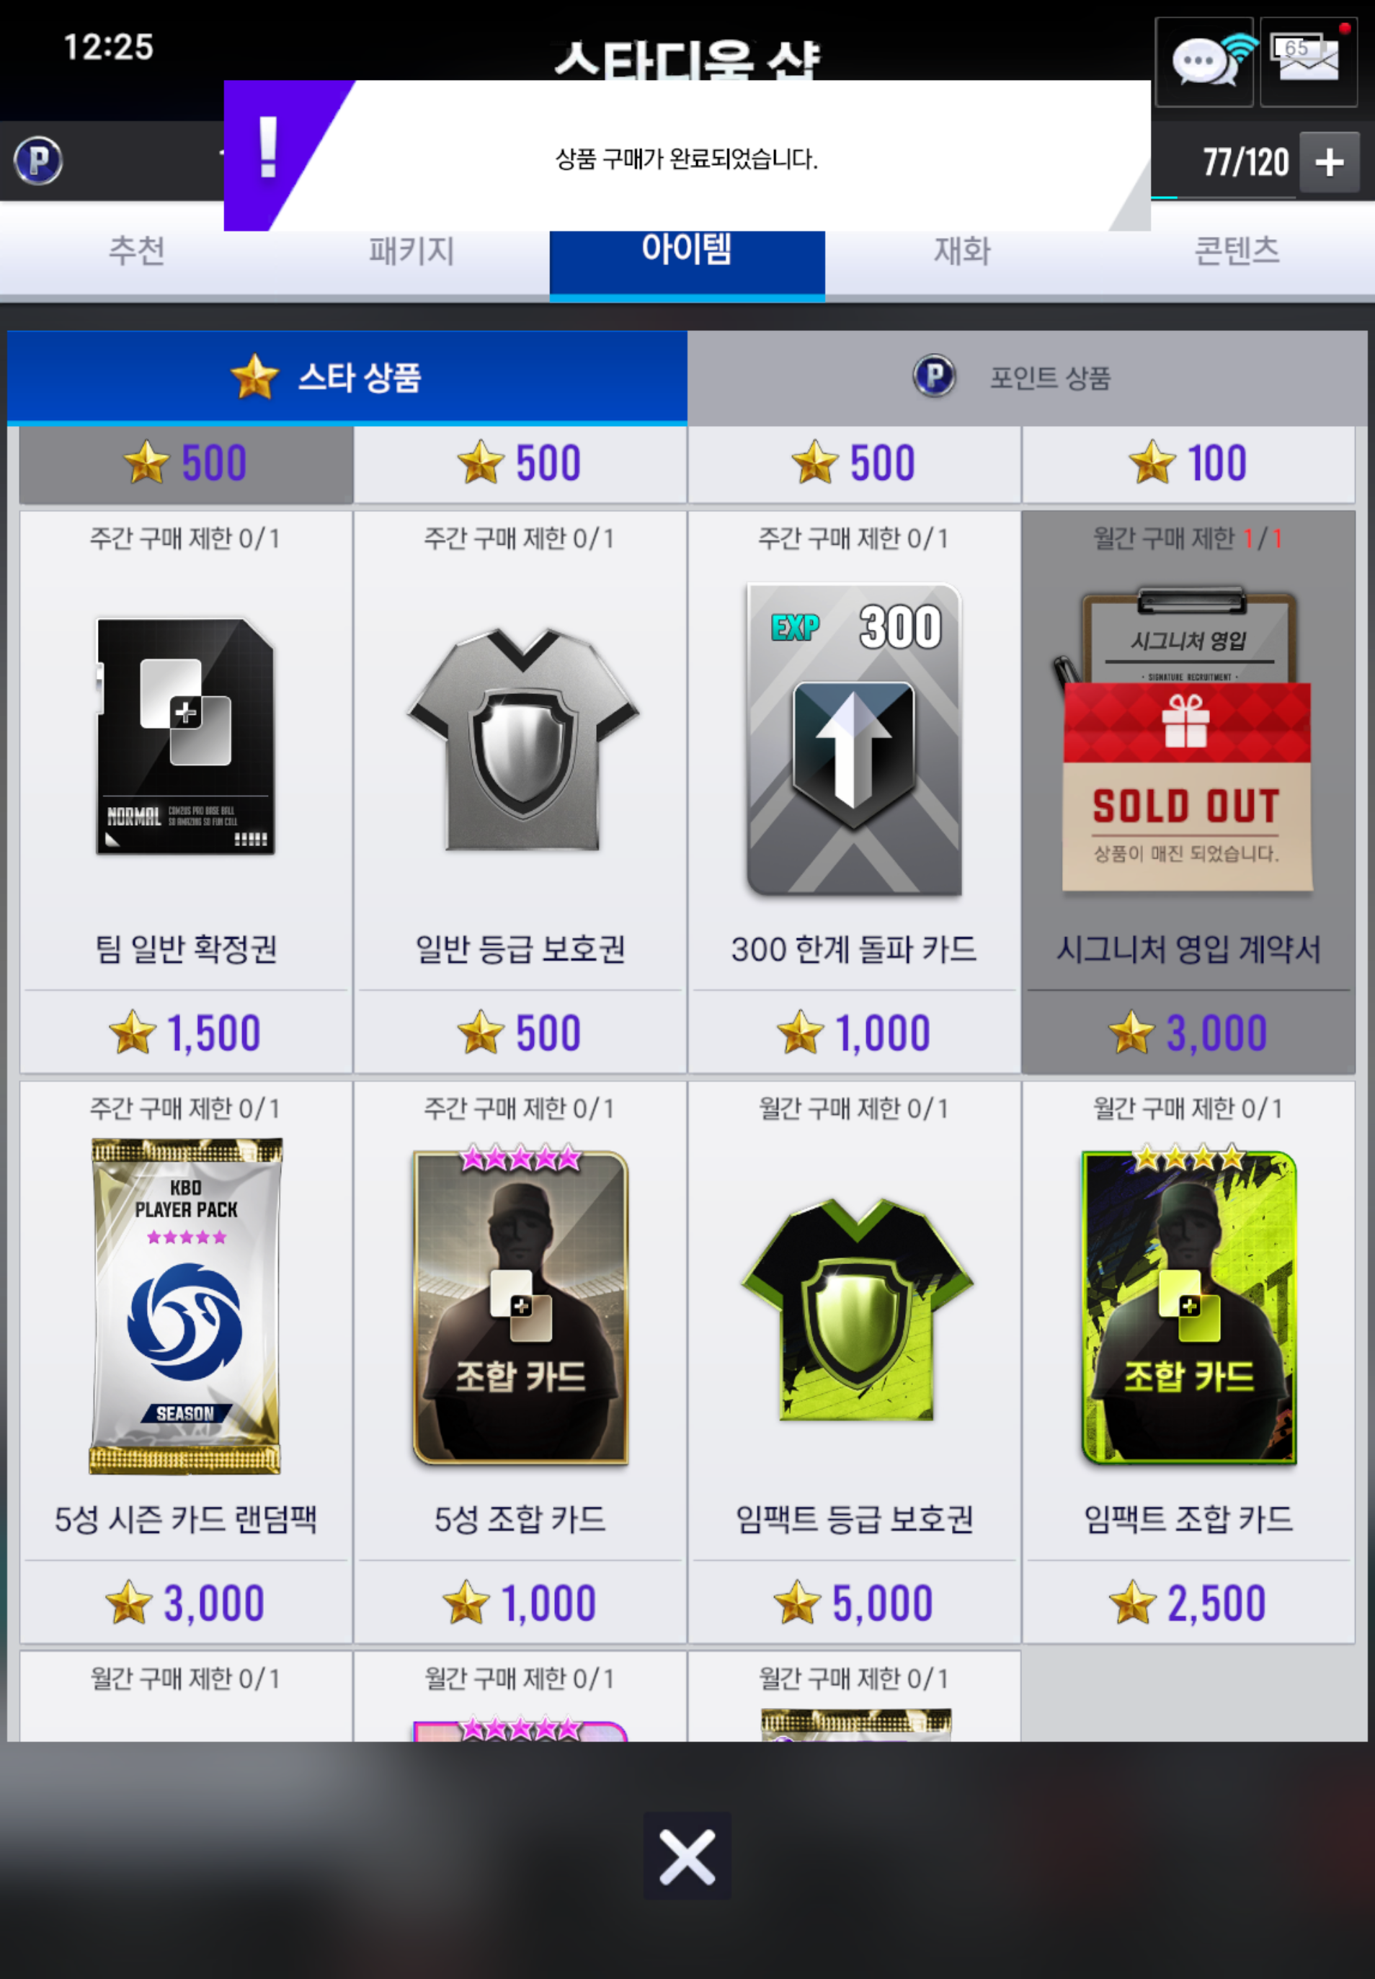
Task: Open the mailbox envelope icon
Action: coord(1309,62)
